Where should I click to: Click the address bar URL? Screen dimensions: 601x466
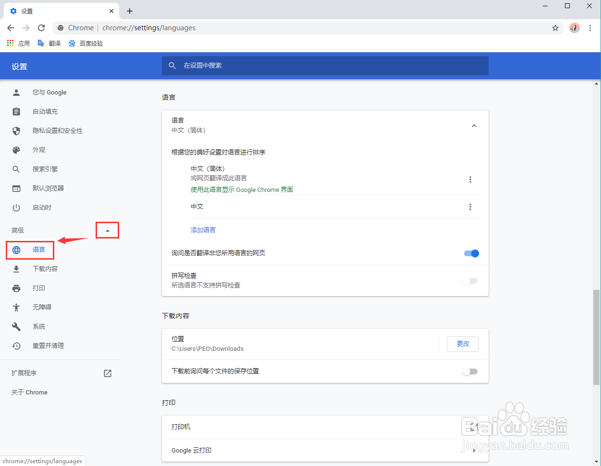(x=149, y=28)
